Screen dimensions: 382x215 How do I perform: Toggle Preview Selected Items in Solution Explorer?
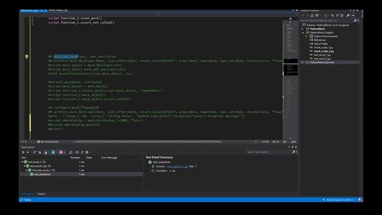(x=353, y=16)
